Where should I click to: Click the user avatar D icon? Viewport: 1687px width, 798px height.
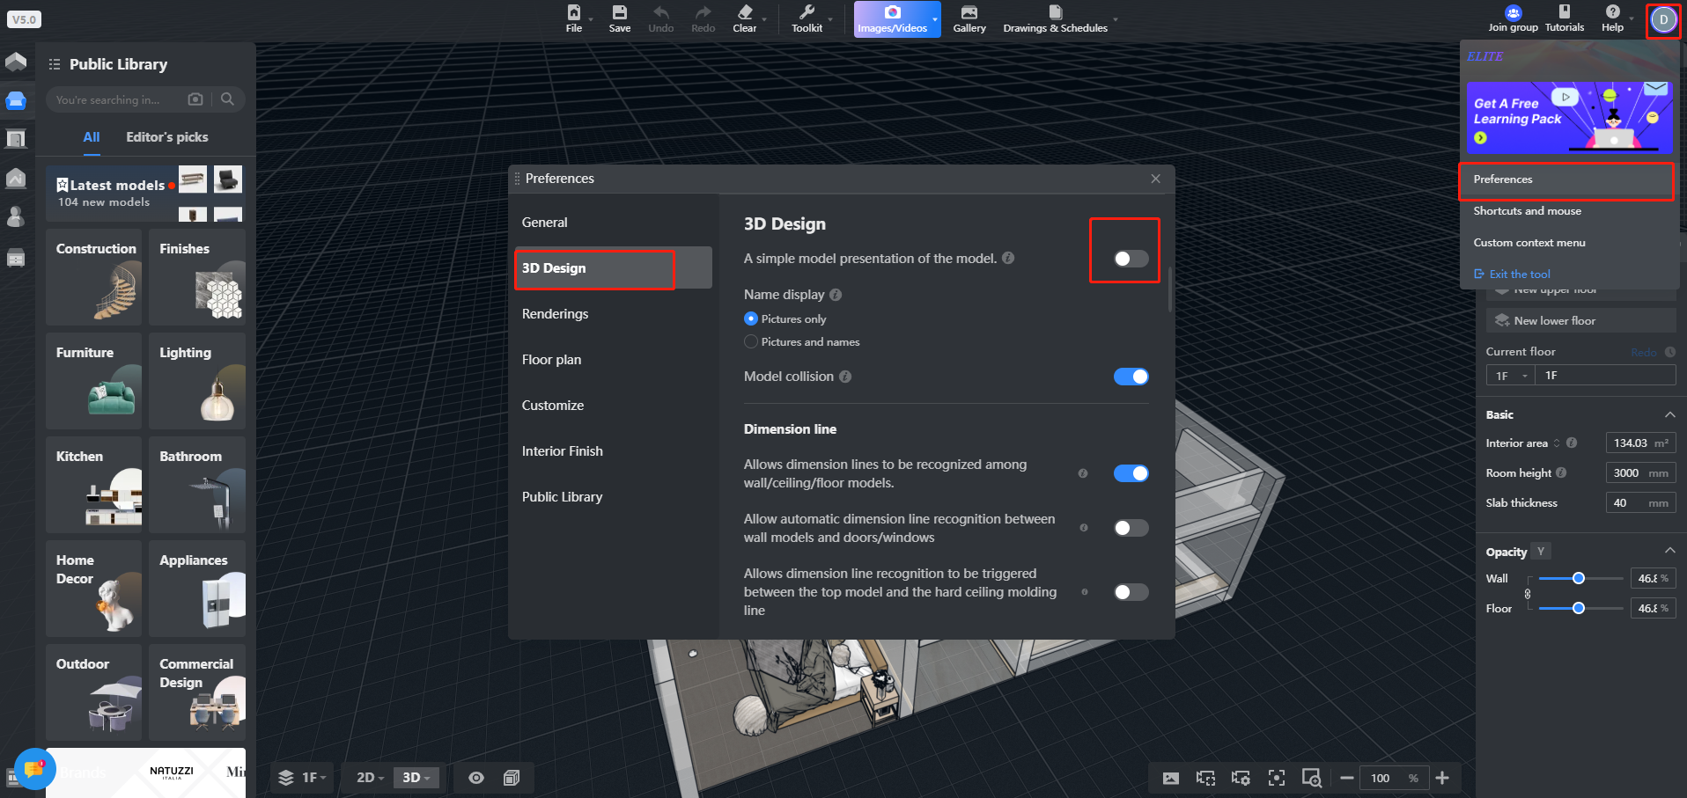[1664, 19]
